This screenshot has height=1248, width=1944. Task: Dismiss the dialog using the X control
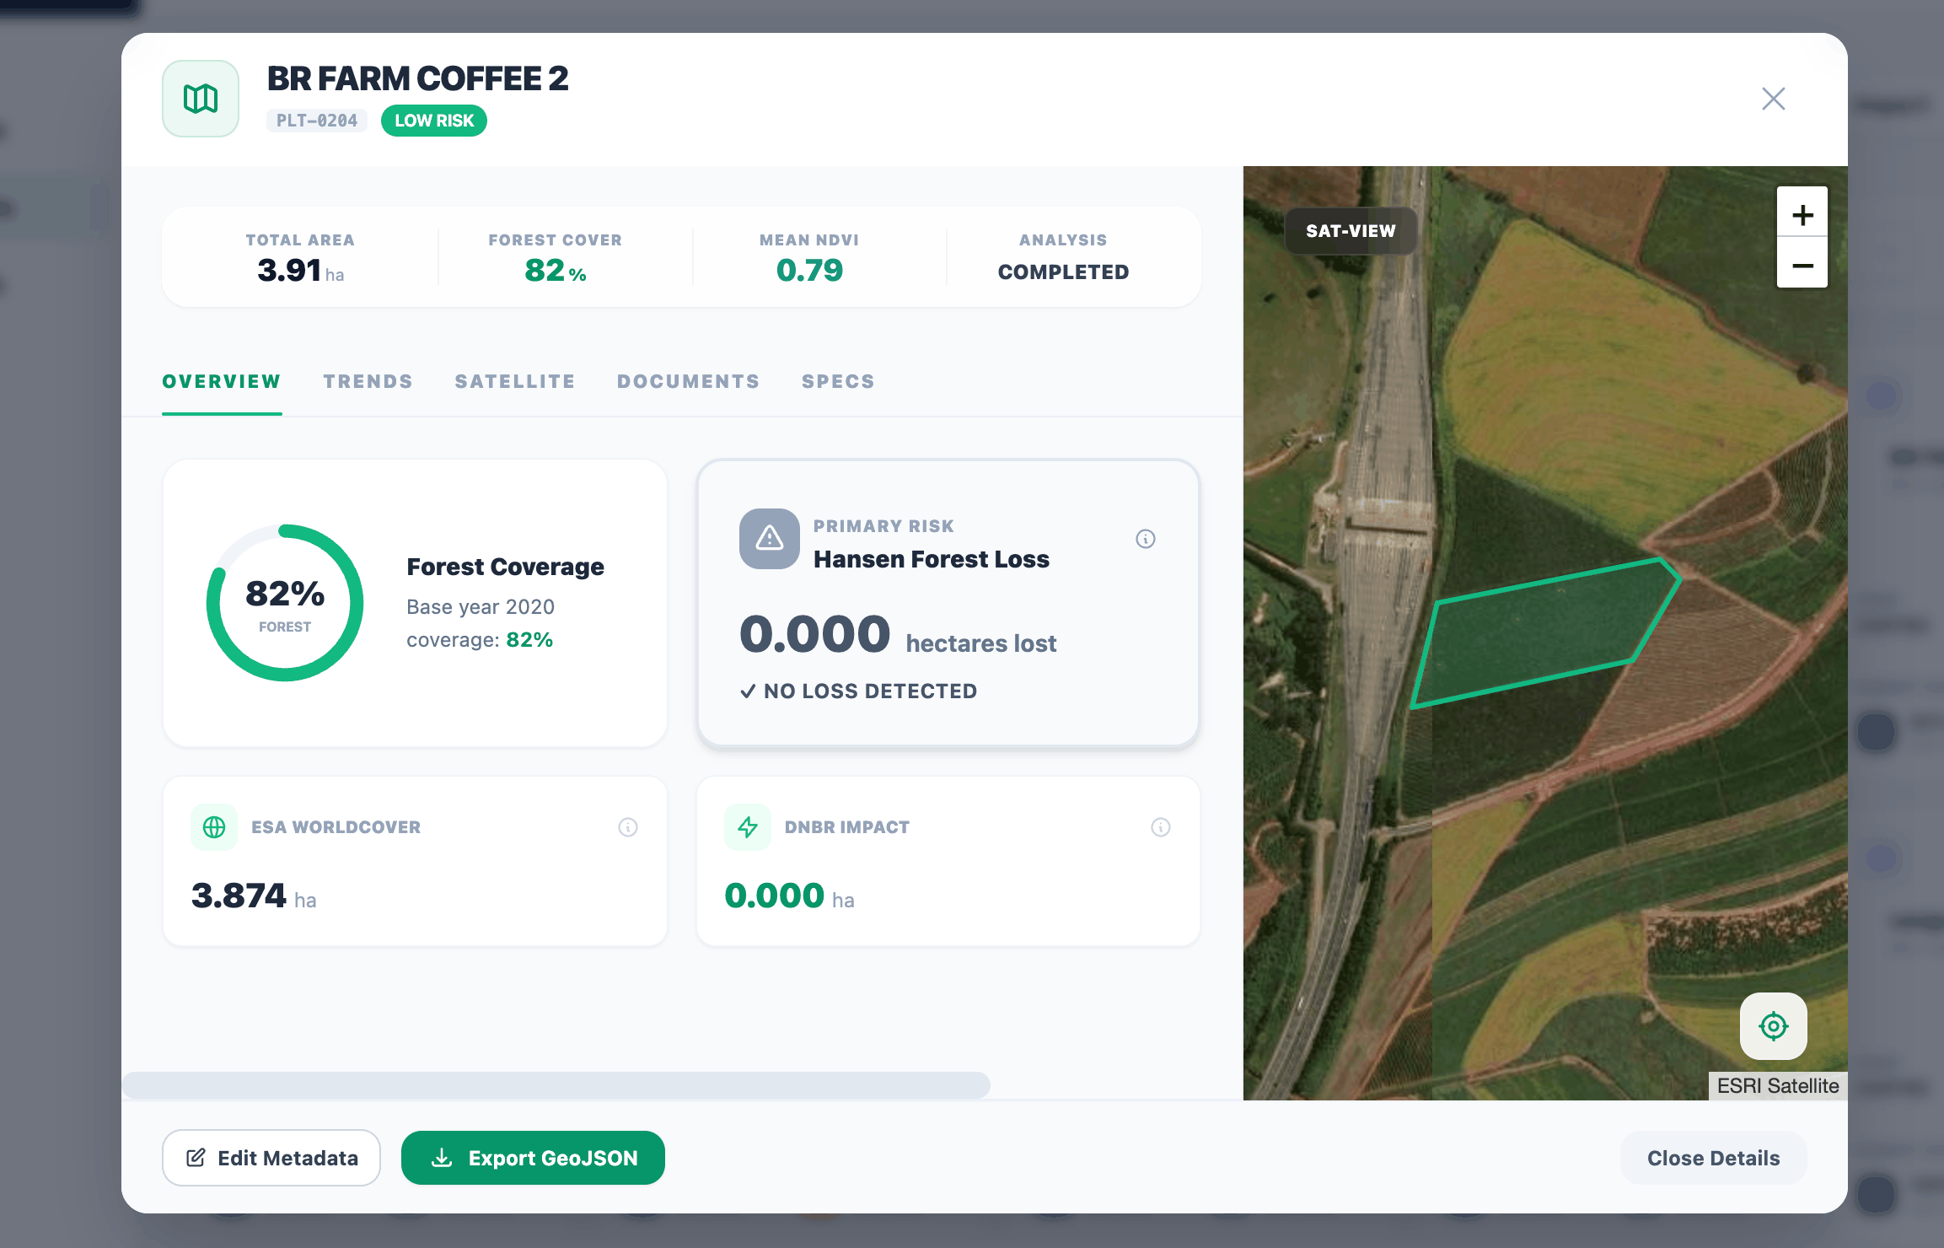coord(1773,99)
